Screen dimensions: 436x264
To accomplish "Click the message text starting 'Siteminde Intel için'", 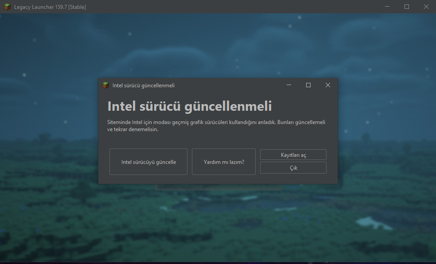I will pyautogui.click(x=216, y=126).
